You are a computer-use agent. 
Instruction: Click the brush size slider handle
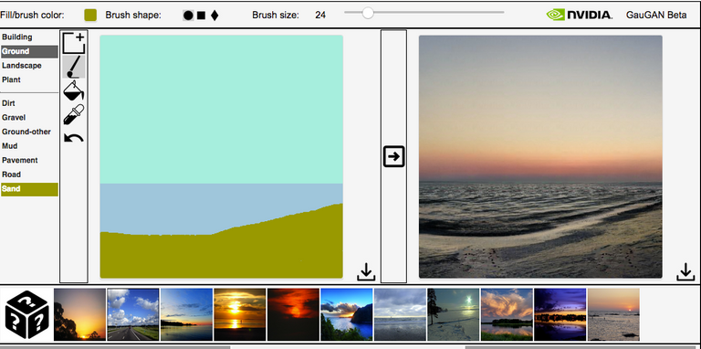(368, 13)
